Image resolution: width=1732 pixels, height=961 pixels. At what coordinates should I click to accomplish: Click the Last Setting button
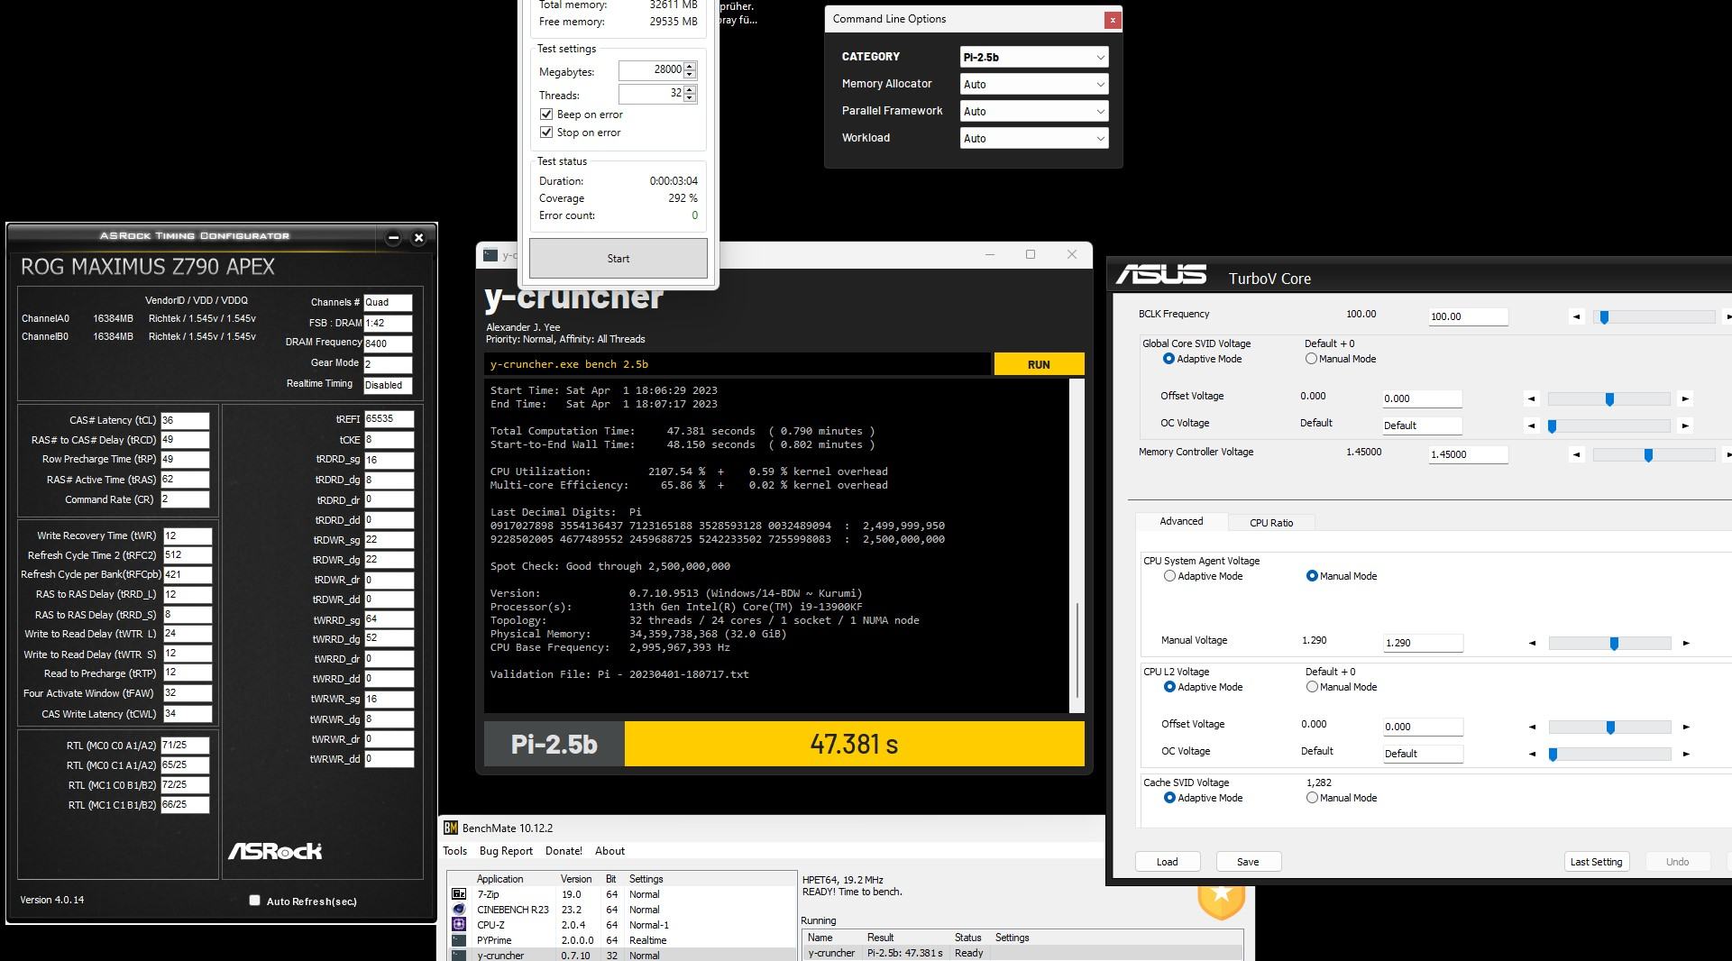pos(1596,862)
